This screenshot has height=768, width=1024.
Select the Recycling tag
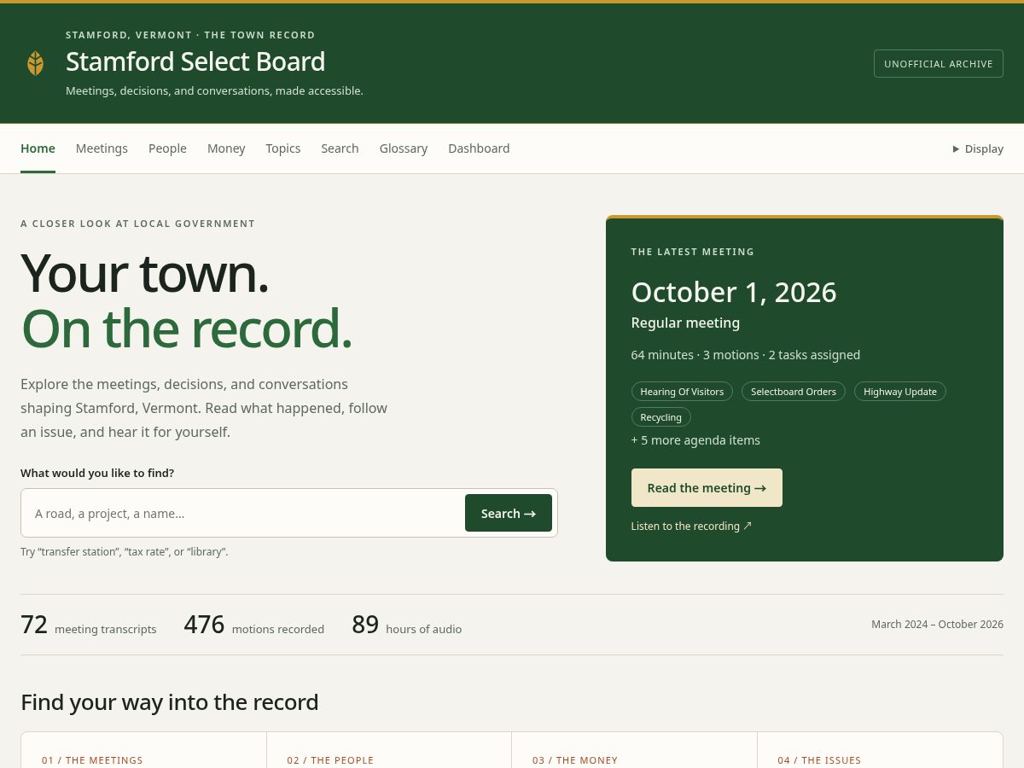661,417
